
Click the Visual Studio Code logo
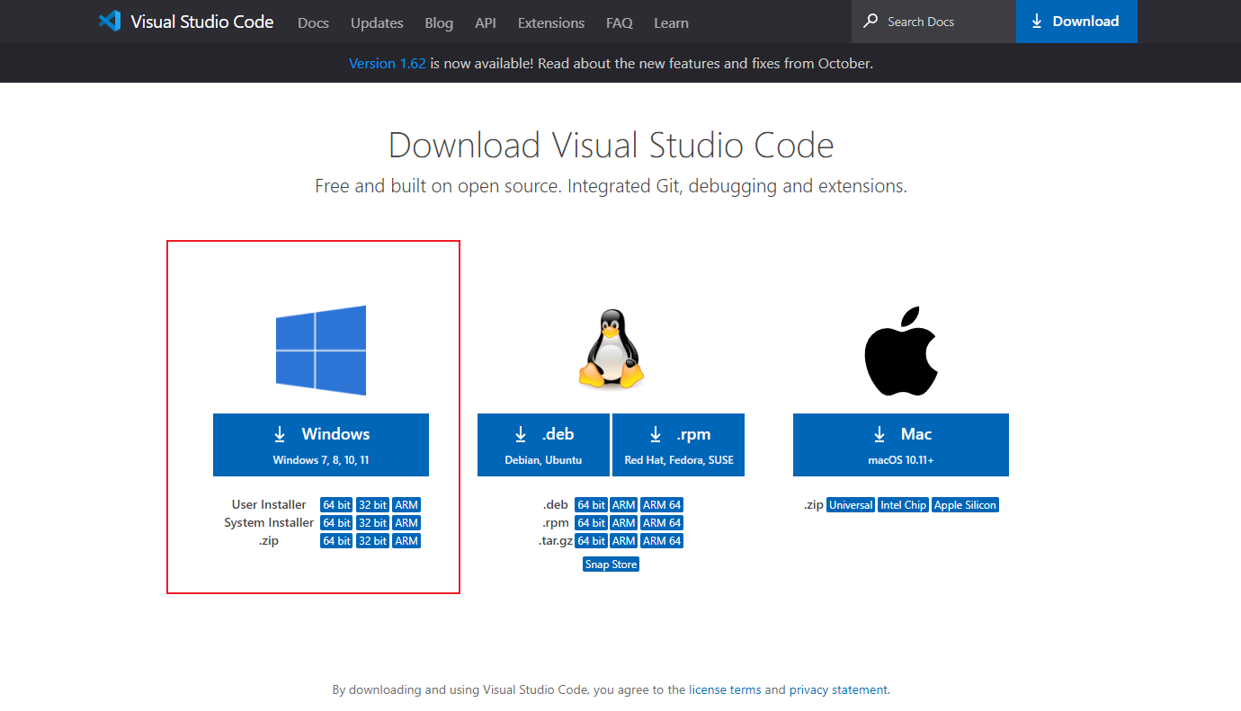coord(111,20)
